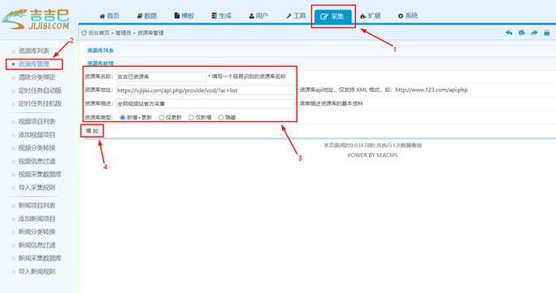Focus the 资源库地址 URL input field
The image size is (556, 293).
(x=205, y=90)
